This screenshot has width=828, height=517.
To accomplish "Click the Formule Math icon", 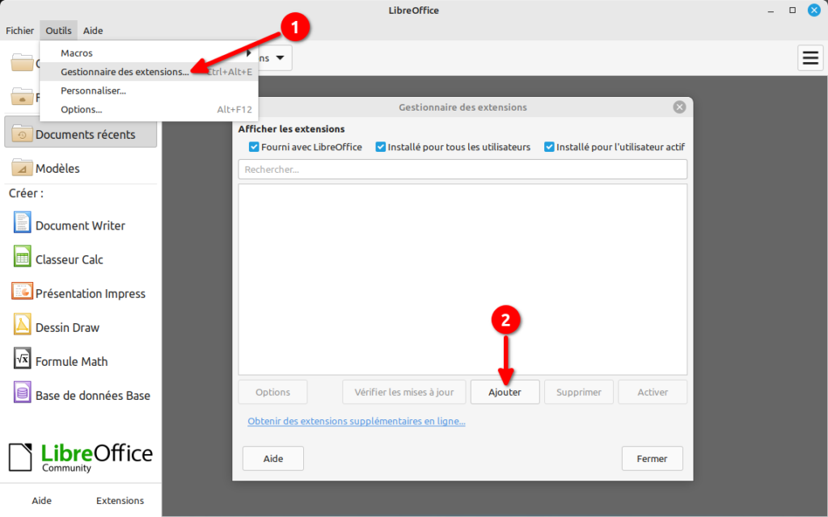I will 22,359.
